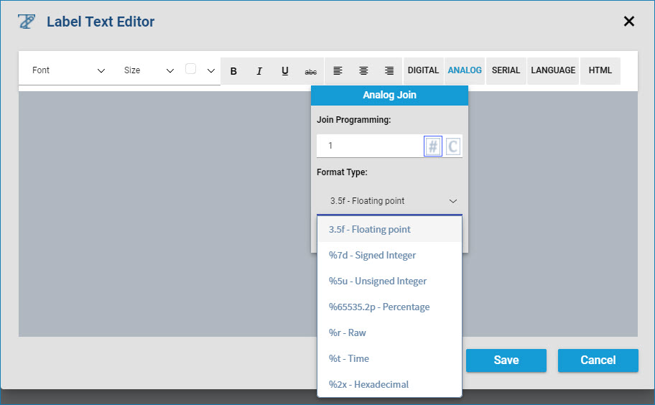The width and height of the screenshot is (655, 405).
Task: Click the C join icon
Action: 452,146
